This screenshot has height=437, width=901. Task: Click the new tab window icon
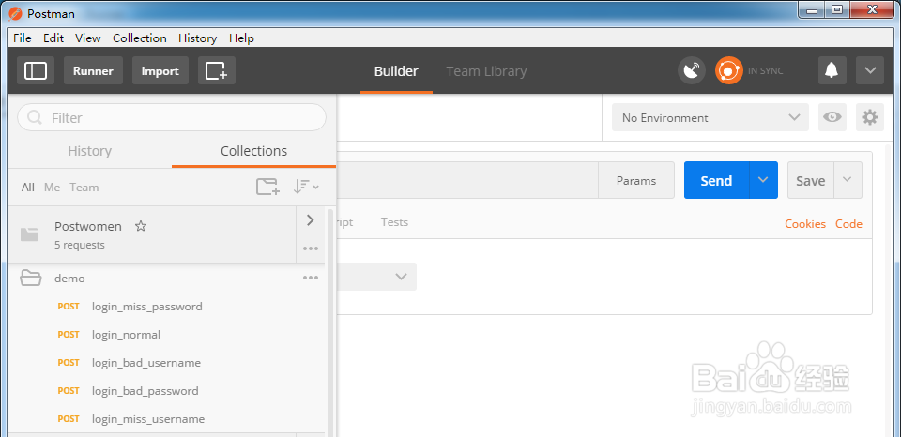pyautogui.click(x=217, y=70)
